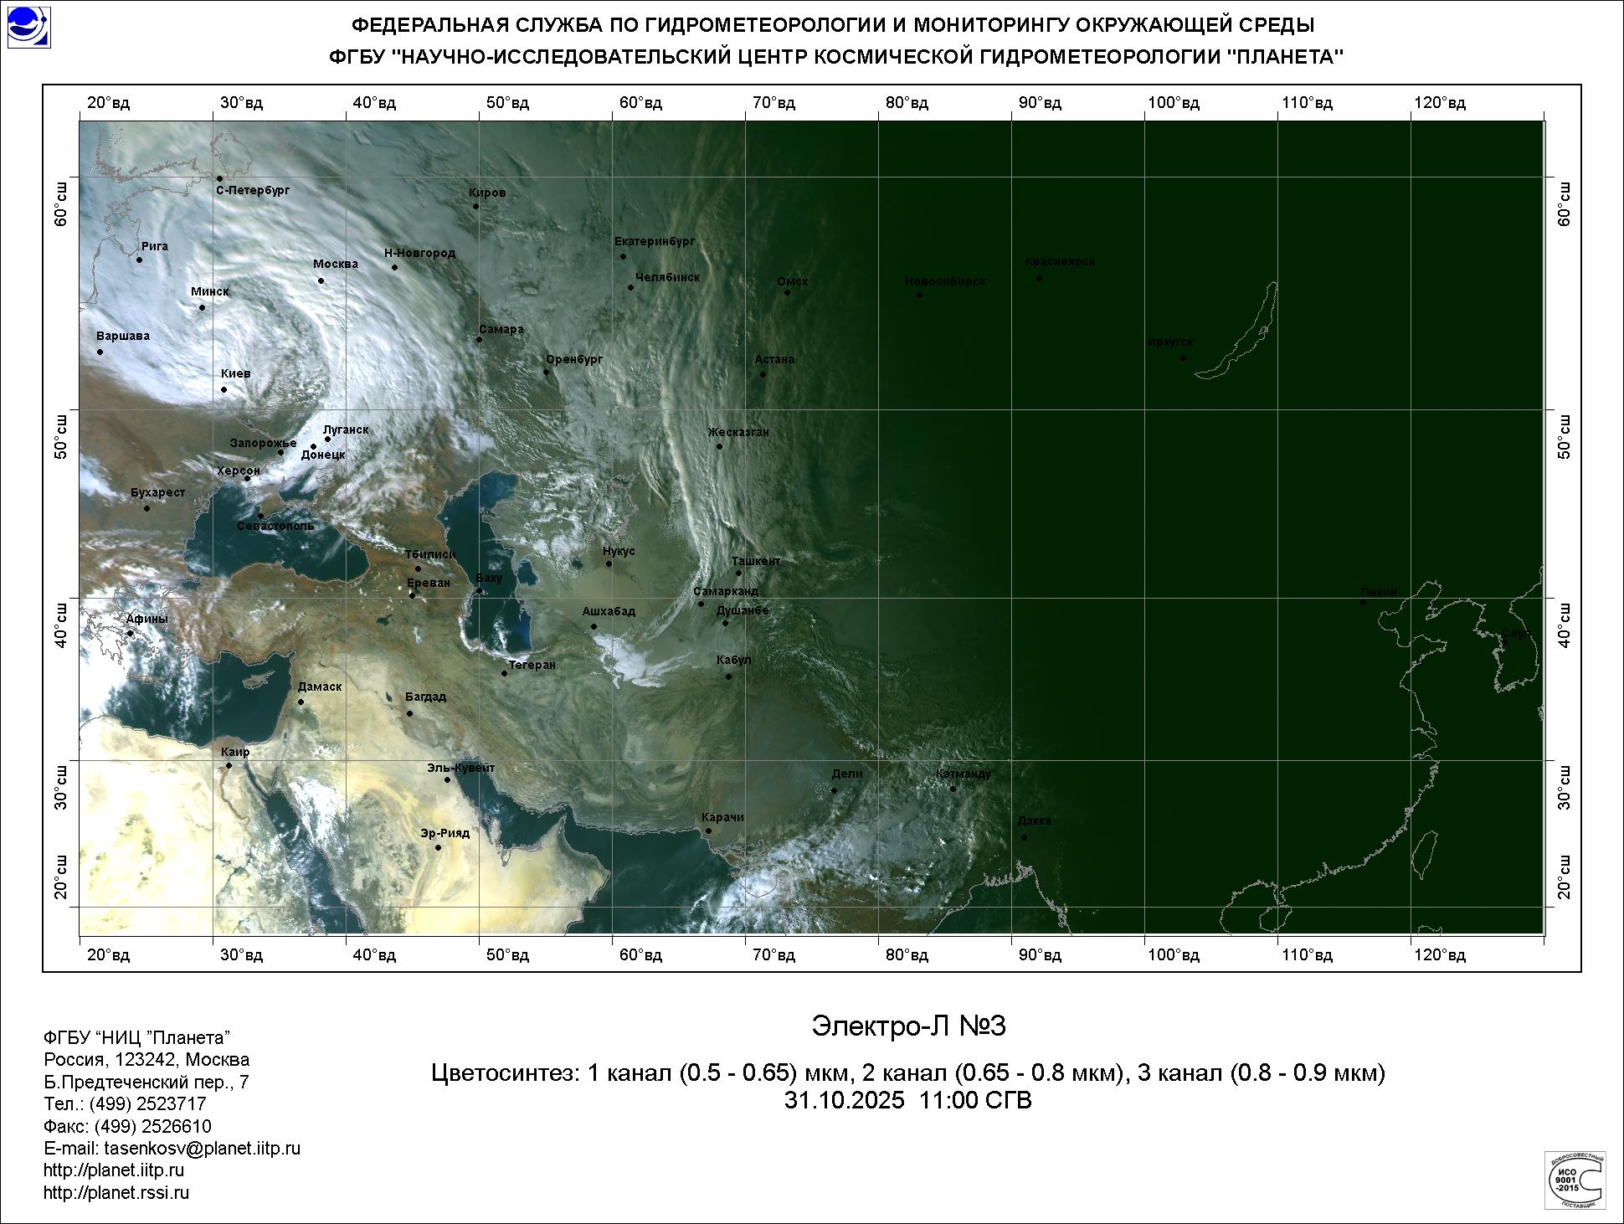The image size is (1624, 1224).
Task: Click the Электро-Л №3 satellite title
Action: click(x=908, y=1026)
